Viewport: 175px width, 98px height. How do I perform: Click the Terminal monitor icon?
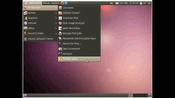[x=60, y=54]
